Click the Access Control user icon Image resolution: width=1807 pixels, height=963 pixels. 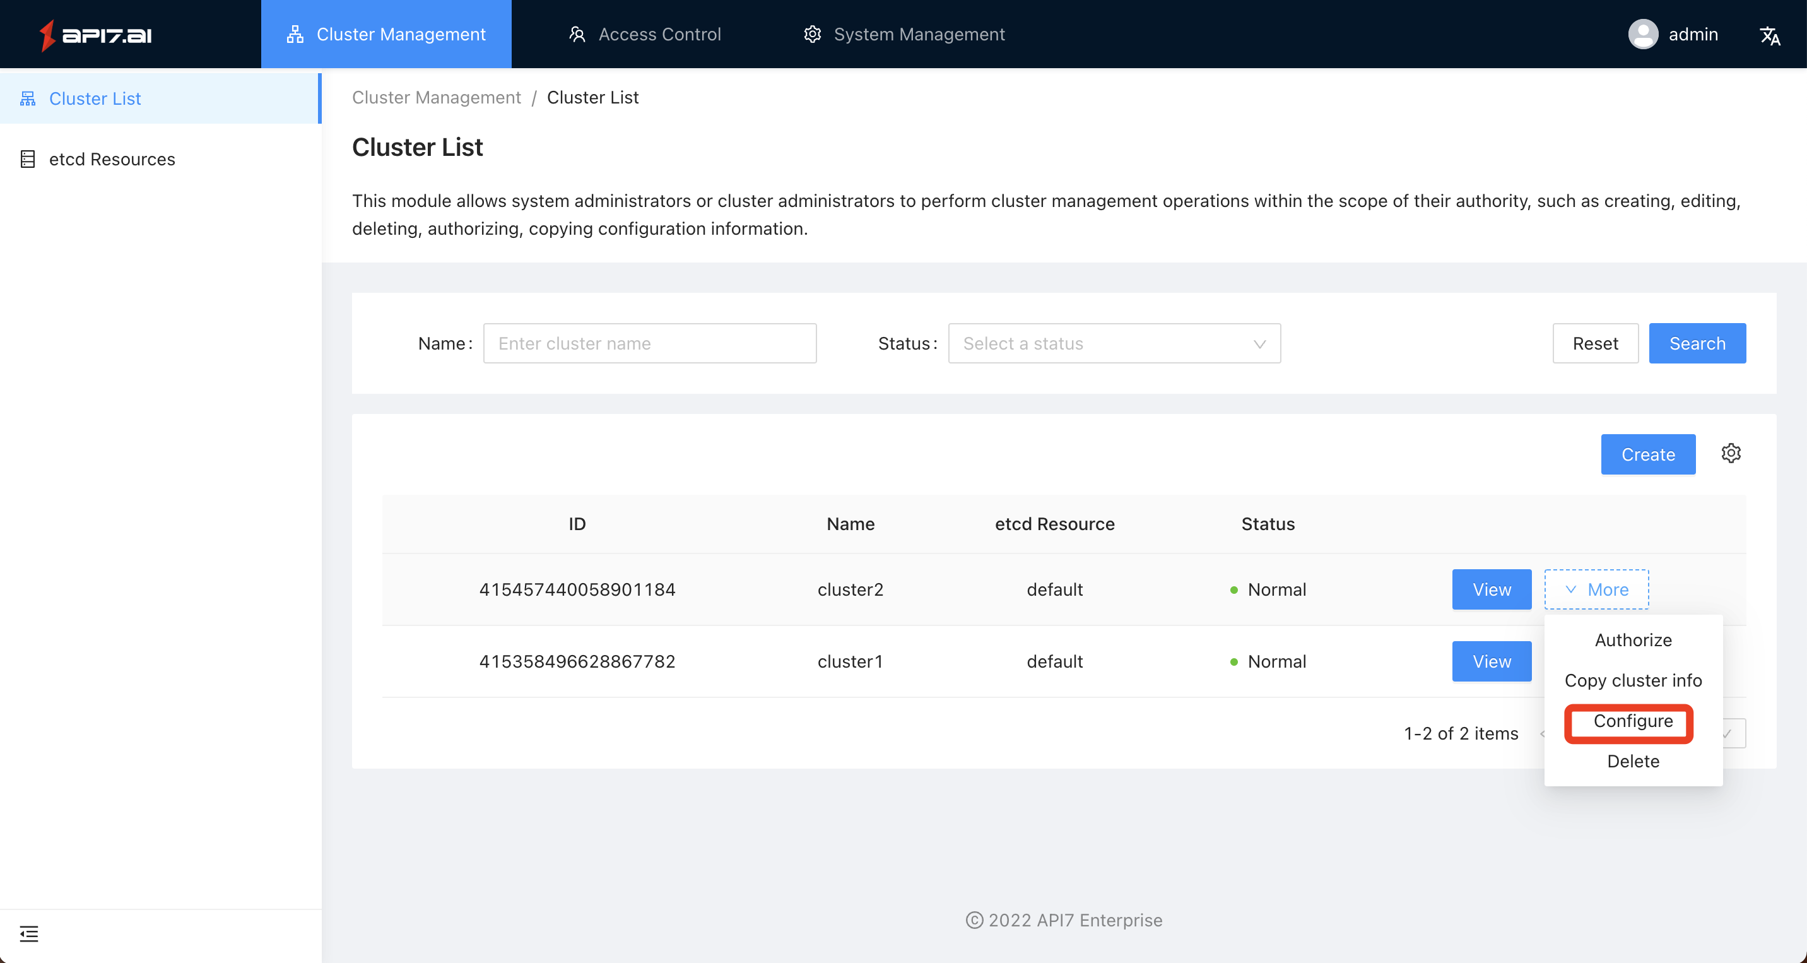click(577, 34)
